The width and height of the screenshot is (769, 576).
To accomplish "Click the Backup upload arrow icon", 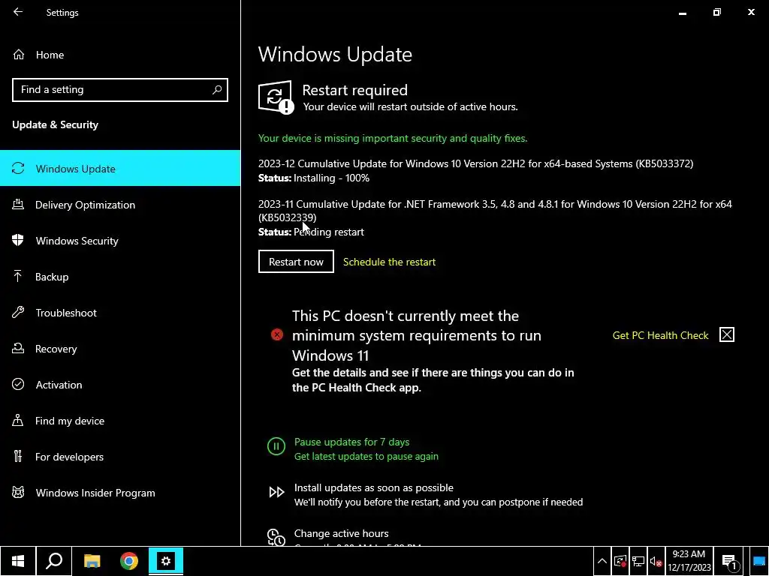I will (x=18, y=276).
